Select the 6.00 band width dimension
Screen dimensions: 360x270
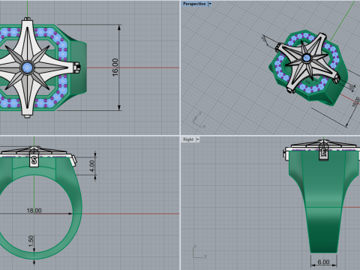coord(323,262)
